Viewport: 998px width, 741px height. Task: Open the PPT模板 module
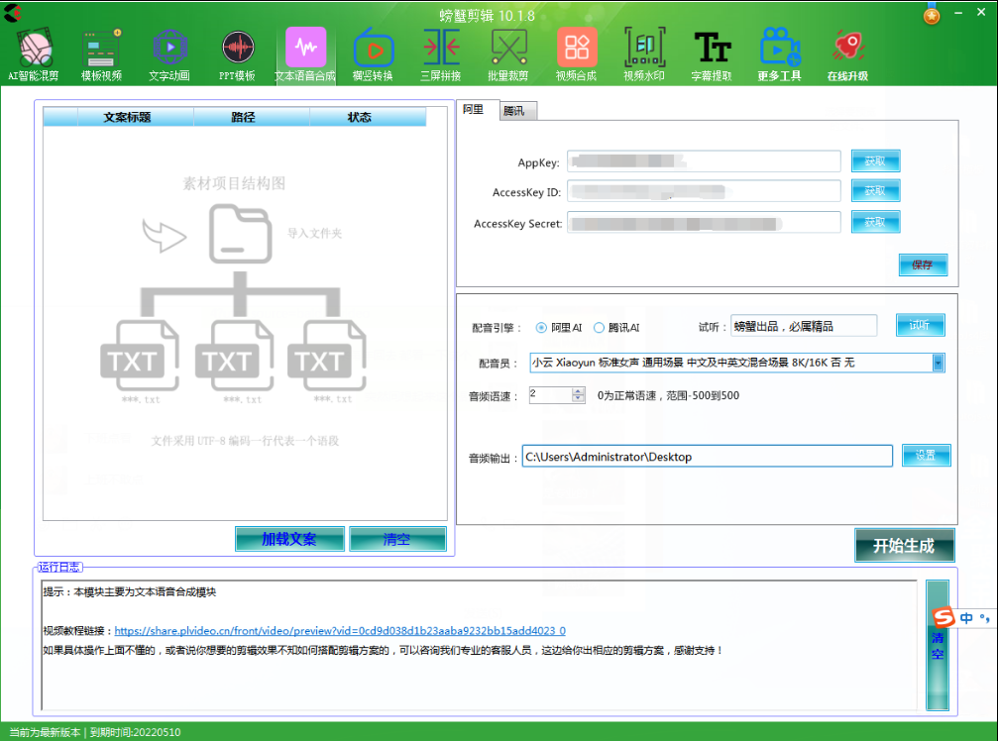point(237,52)
